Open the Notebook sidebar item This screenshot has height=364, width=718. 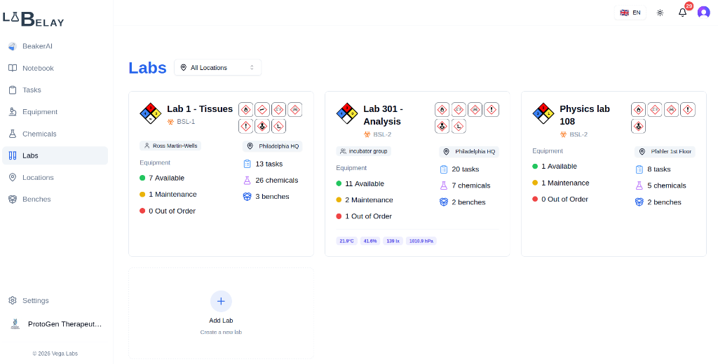click(55, 68)
